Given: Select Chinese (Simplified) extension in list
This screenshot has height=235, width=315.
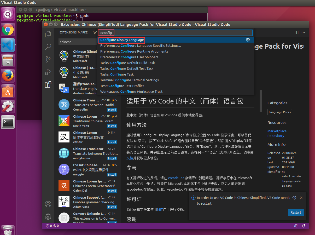Looking at the screenshot, I should point(76,56).
